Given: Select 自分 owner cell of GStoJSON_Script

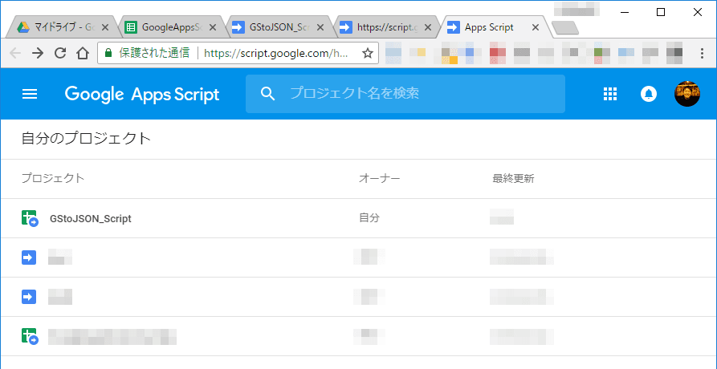Looking at the screenshot, I should tap(369, 218).
